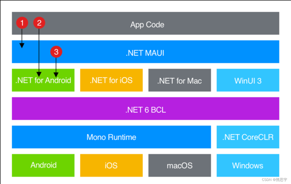Select the .NET for iOS box
Viewport: 291px width, 184px height.
111,80
